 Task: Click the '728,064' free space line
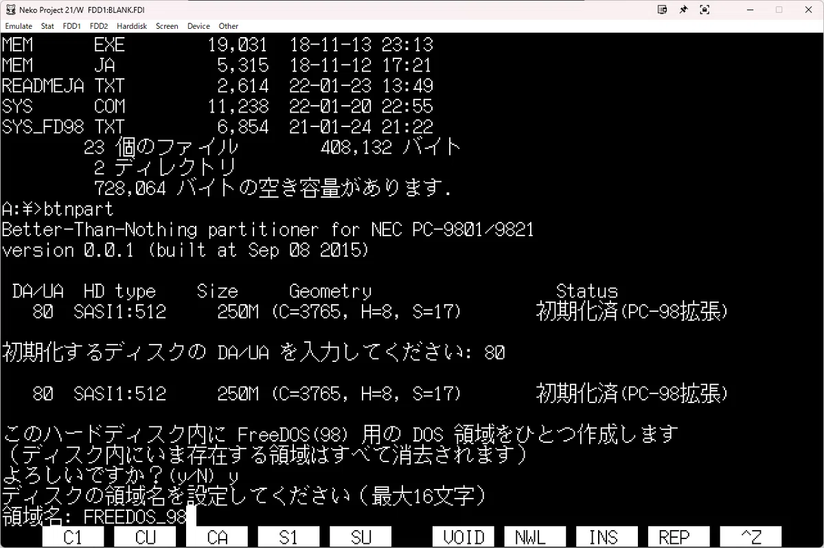point(273,188)
